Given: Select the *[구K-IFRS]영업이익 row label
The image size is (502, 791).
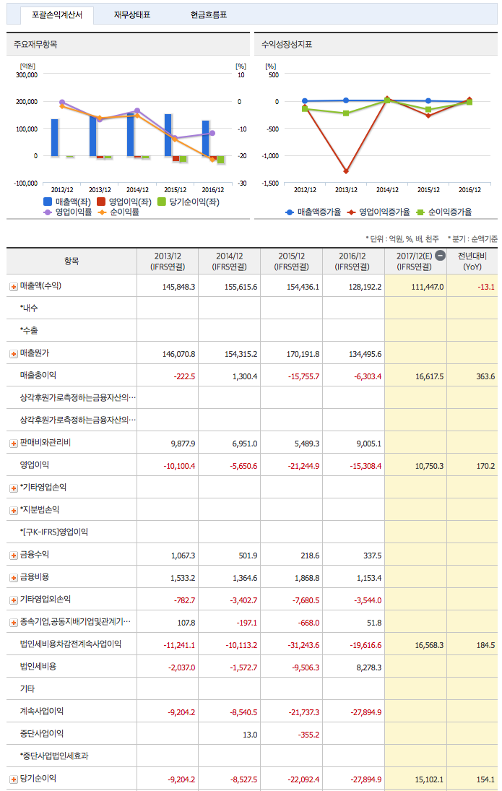Looking at the screenshot, I should click(54, 532).
